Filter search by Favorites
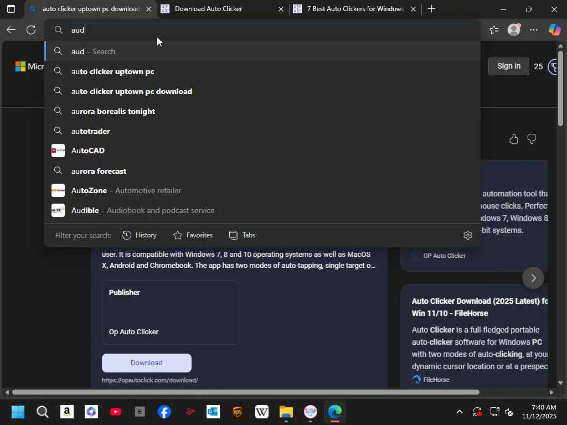The image size is (567, 425). [193, 235]
